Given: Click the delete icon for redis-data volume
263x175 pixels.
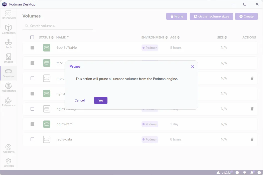Looking at the screenshot, I should (252, 139).
